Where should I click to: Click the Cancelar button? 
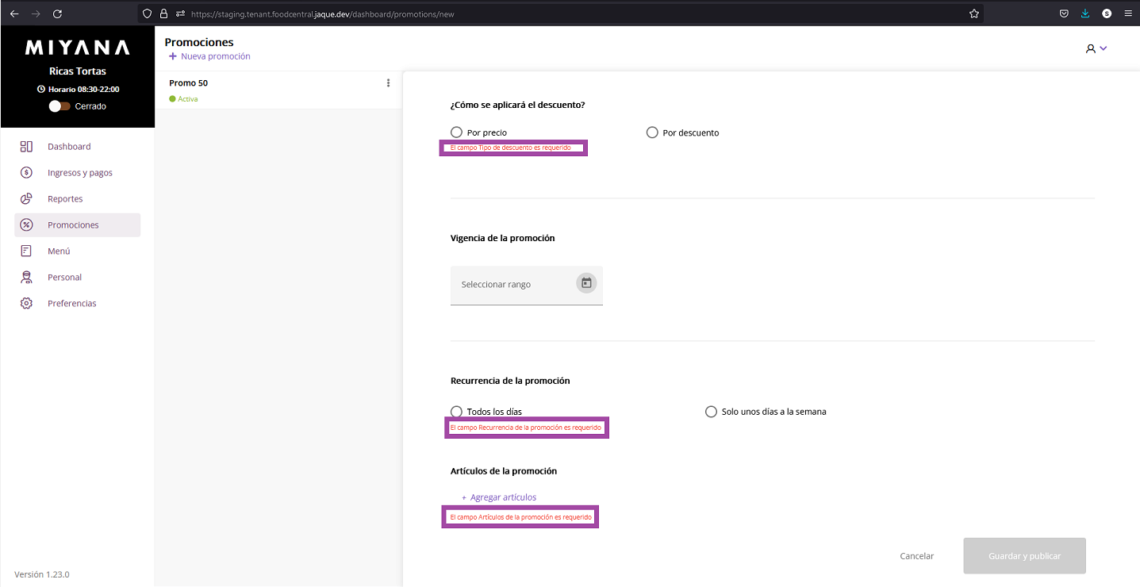coord(917,556)
